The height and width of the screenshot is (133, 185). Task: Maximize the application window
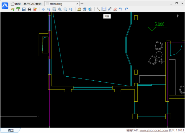click(x=177, y=3)
